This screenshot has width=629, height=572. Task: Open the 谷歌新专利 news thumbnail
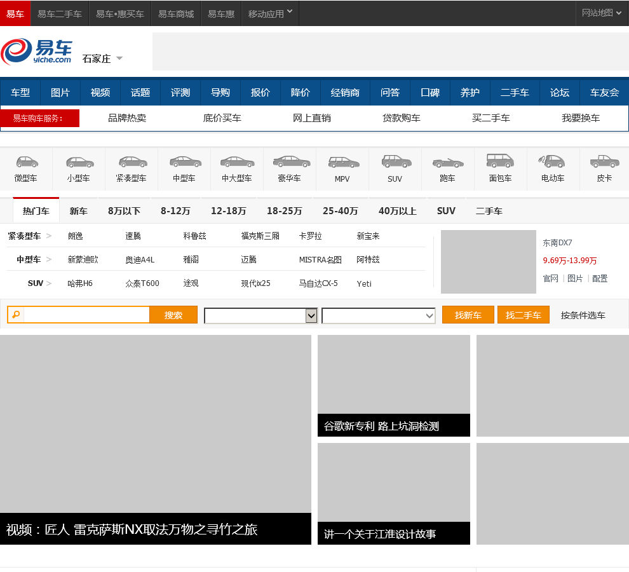(393, 386)
